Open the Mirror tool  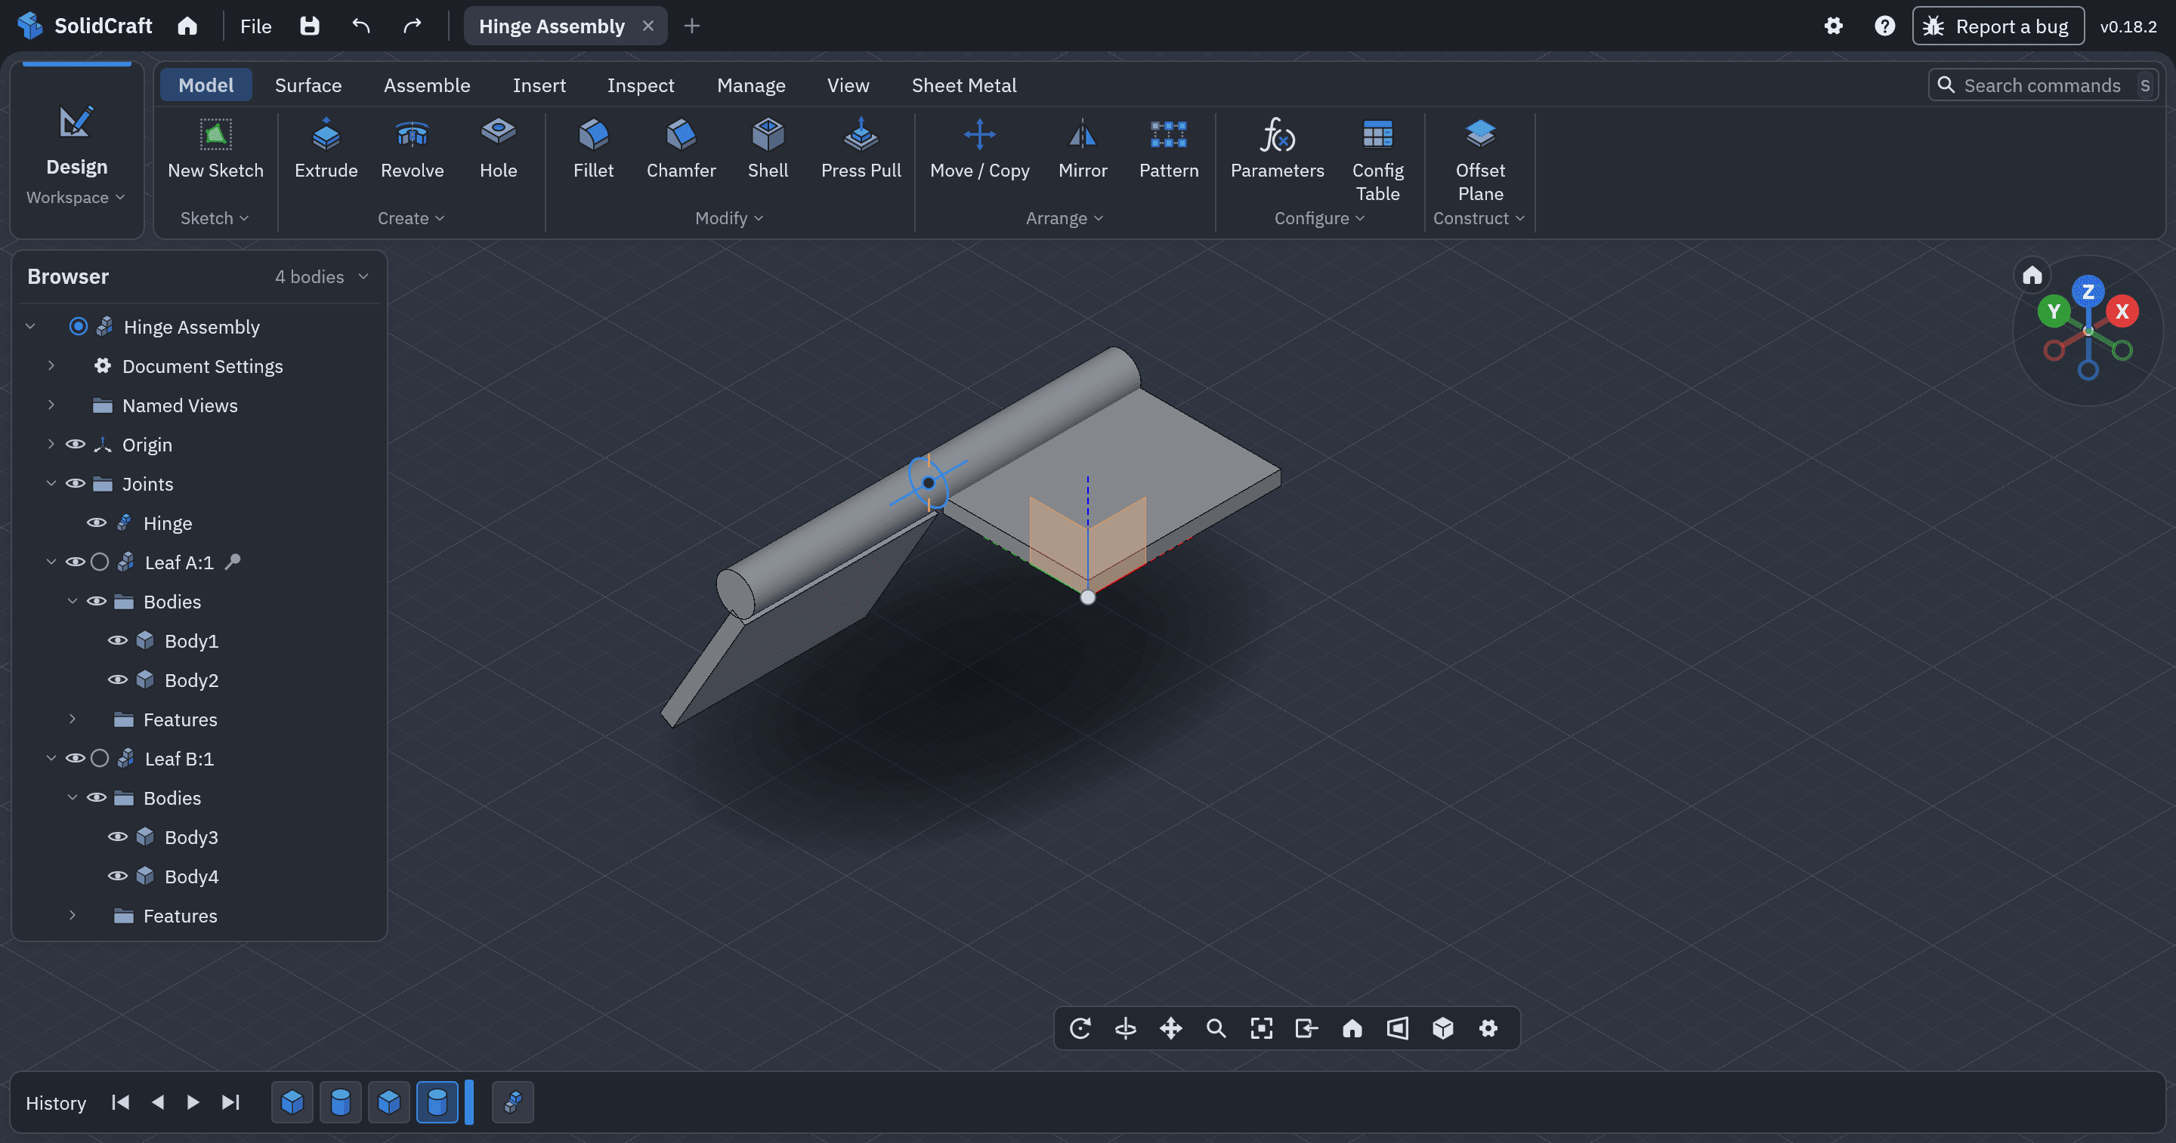(1082, 149)
